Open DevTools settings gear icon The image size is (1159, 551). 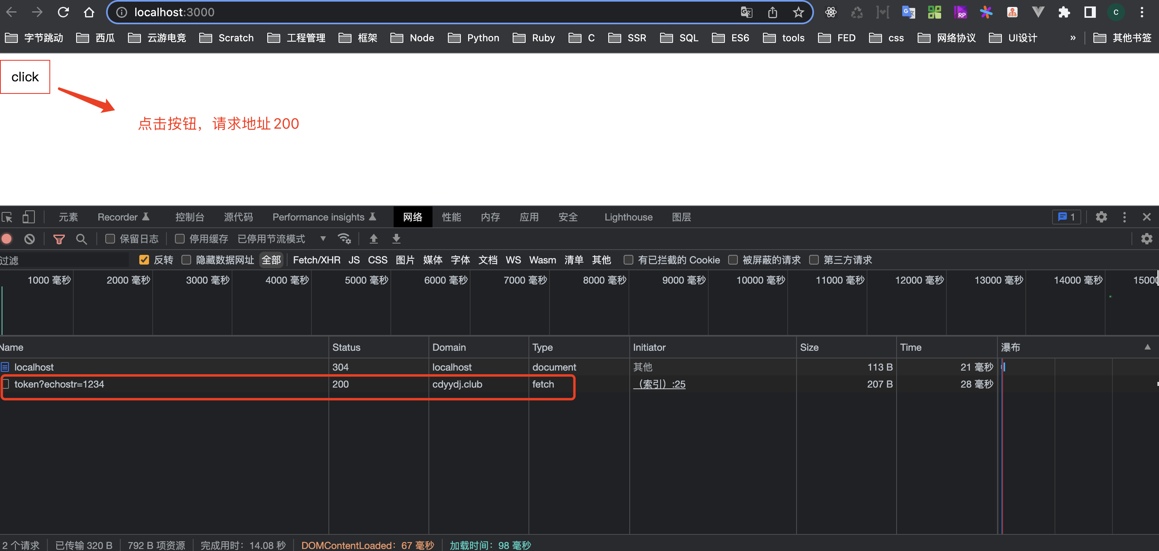pyautogui.click(x=1101, y=217)
